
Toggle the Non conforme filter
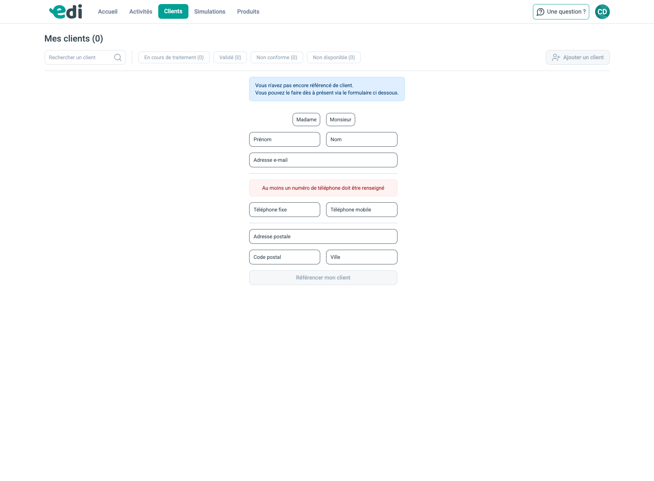277,57
